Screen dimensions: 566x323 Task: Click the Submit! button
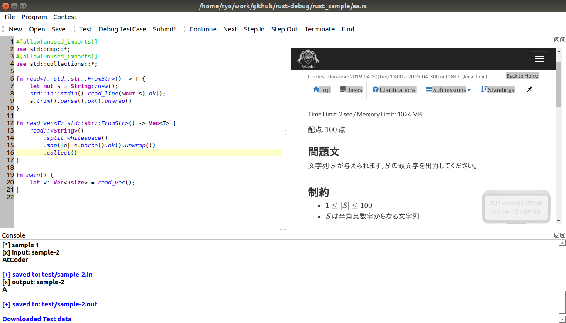(x=164, y=29)
